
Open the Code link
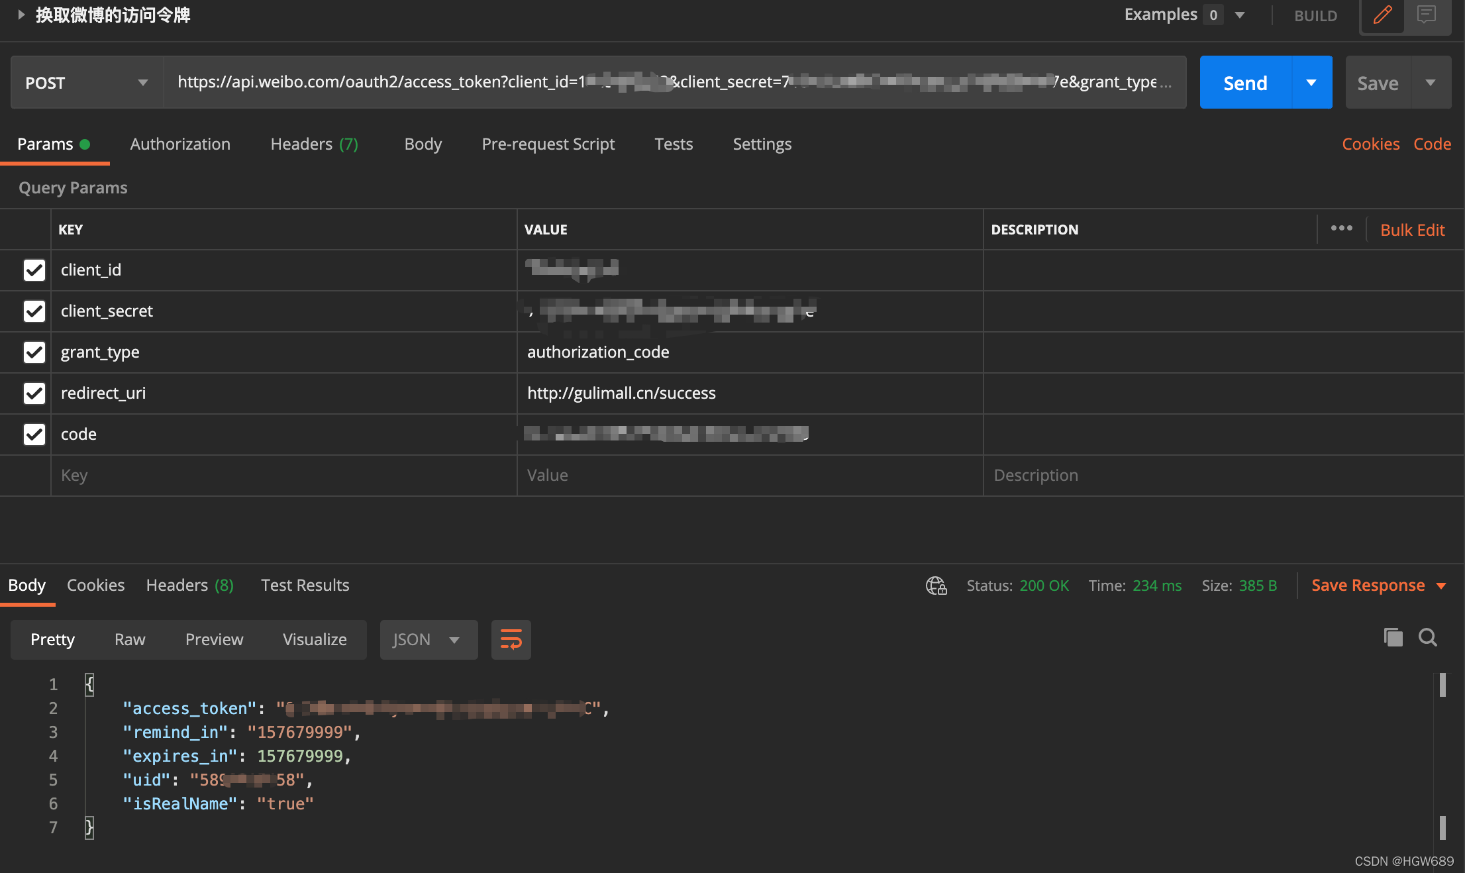[x=1432, y=144]
